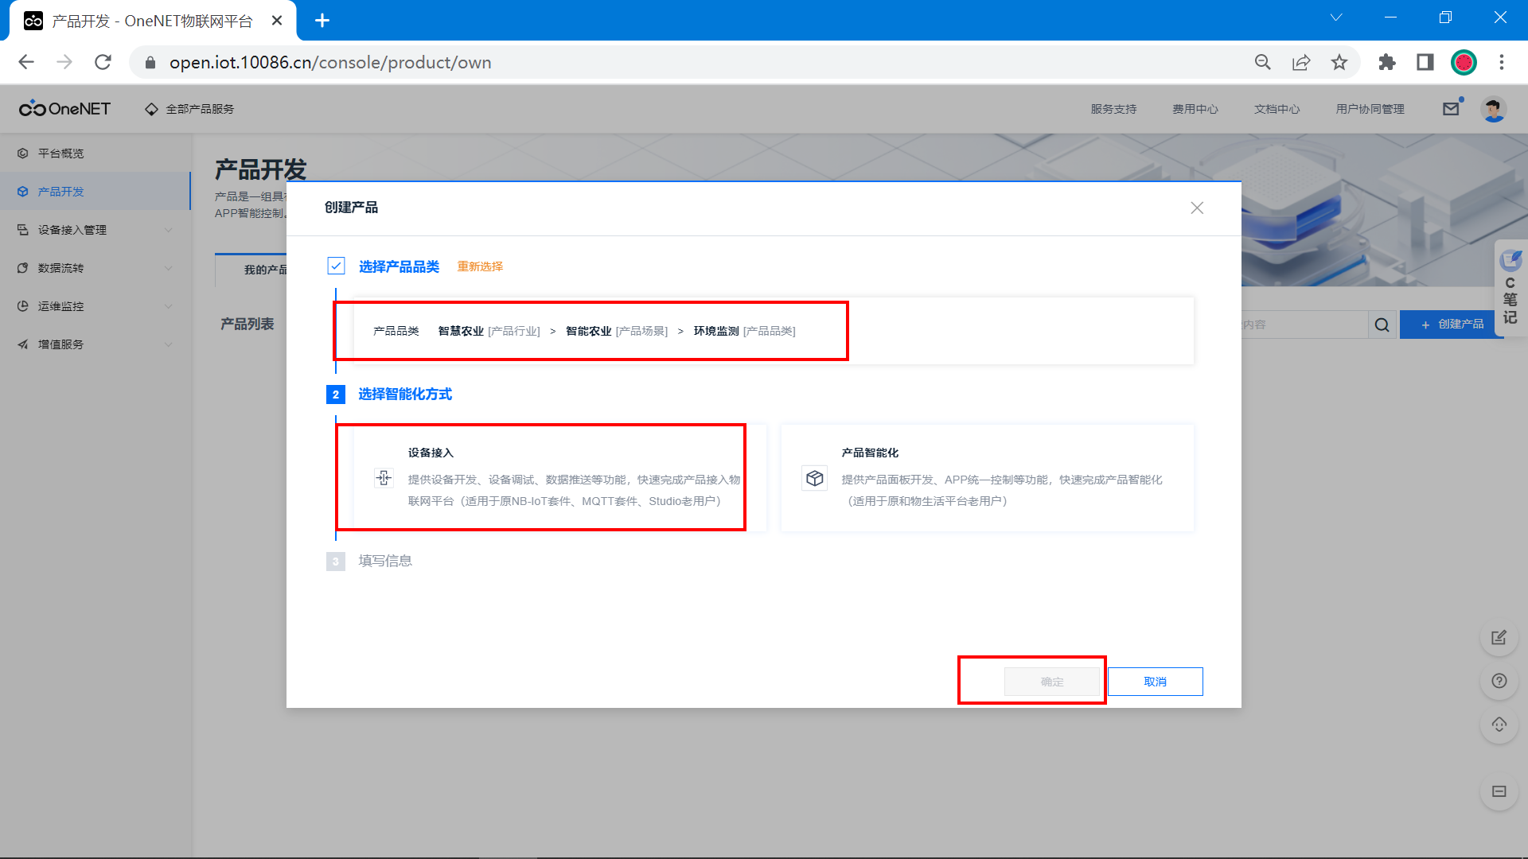Bookmark this page with star icon
Viewport: 1528px width, 859px height.
click(x=1339, y=62)
